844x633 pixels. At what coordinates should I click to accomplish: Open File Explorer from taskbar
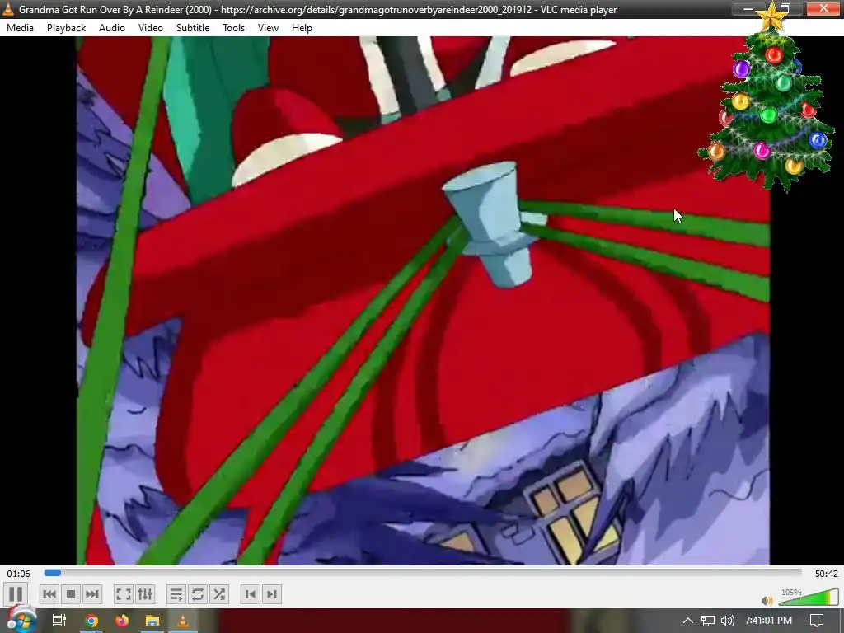tap(152, 621)
